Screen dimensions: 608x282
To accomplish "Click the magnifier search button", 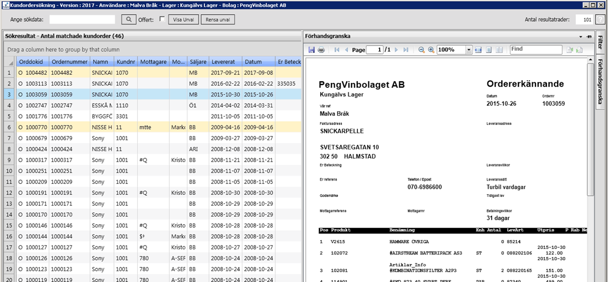I will (129, 20).
